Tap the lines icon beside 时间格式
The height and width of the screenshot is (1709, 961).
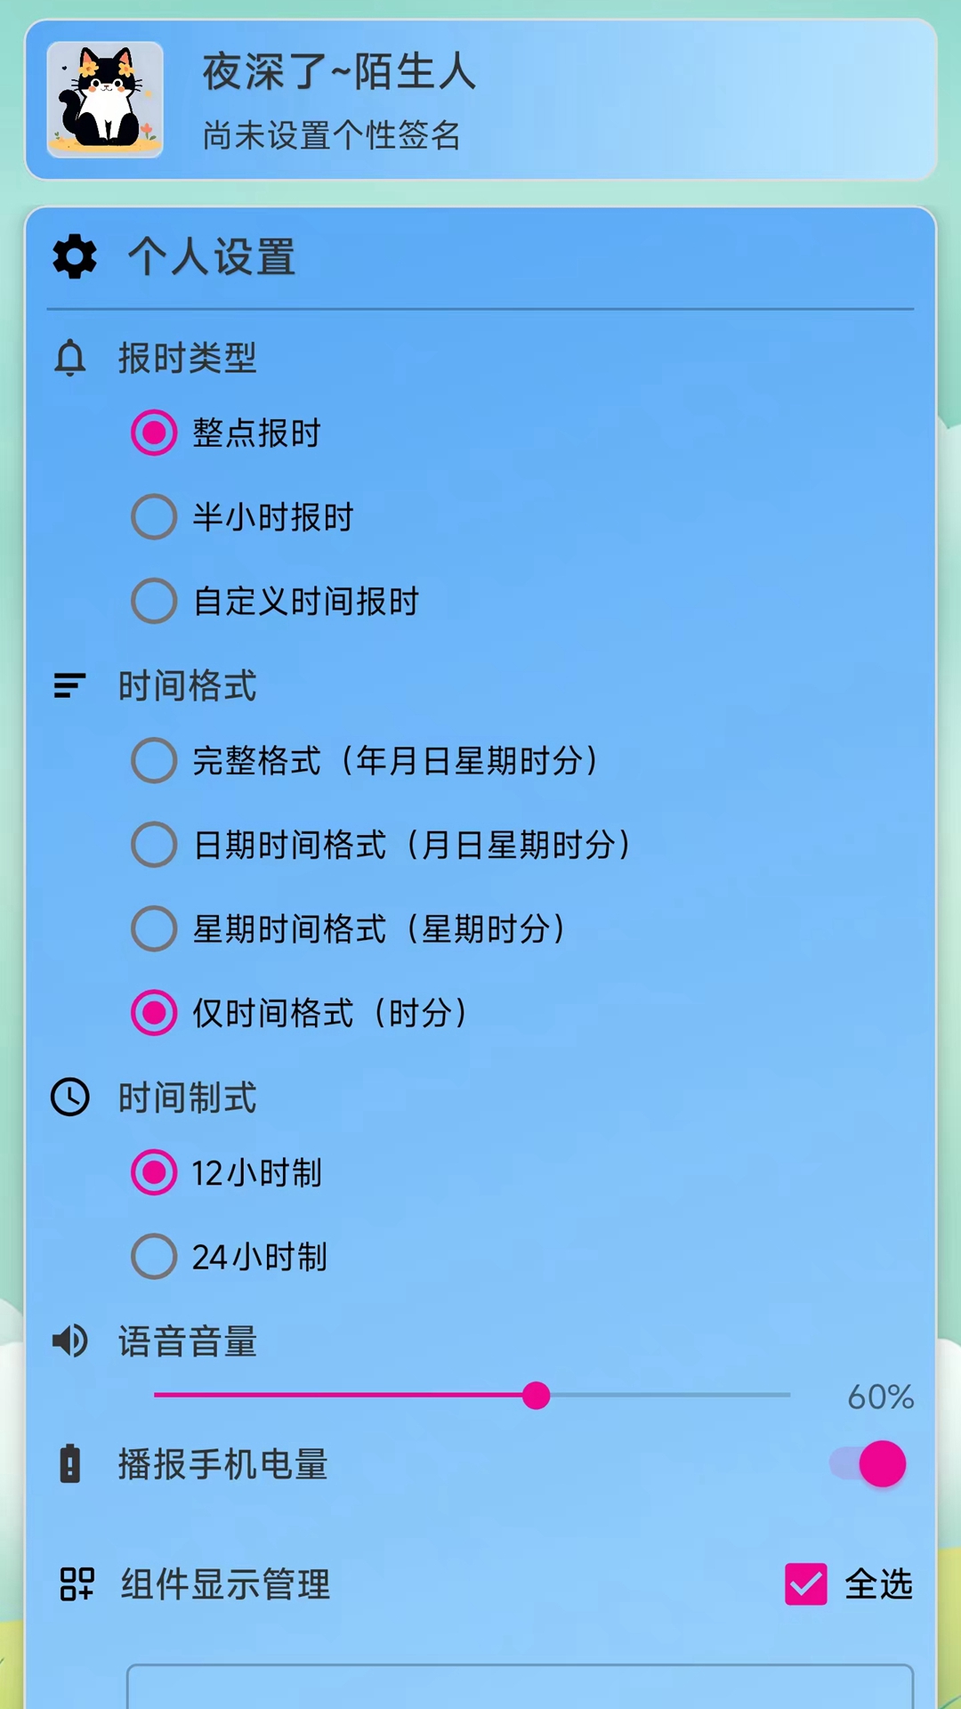tap(69, 685)
